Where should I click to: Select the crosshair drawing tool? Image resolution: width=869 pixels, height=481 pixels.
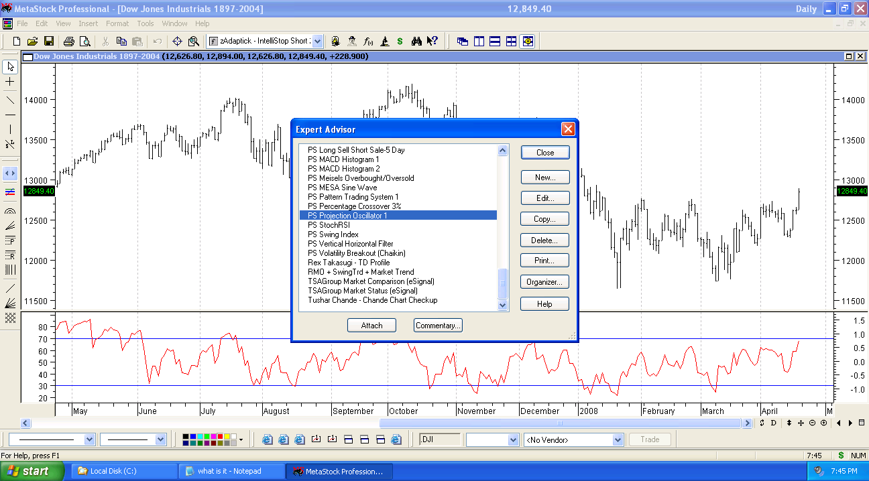pyautogui.click(x=10, y=82)
